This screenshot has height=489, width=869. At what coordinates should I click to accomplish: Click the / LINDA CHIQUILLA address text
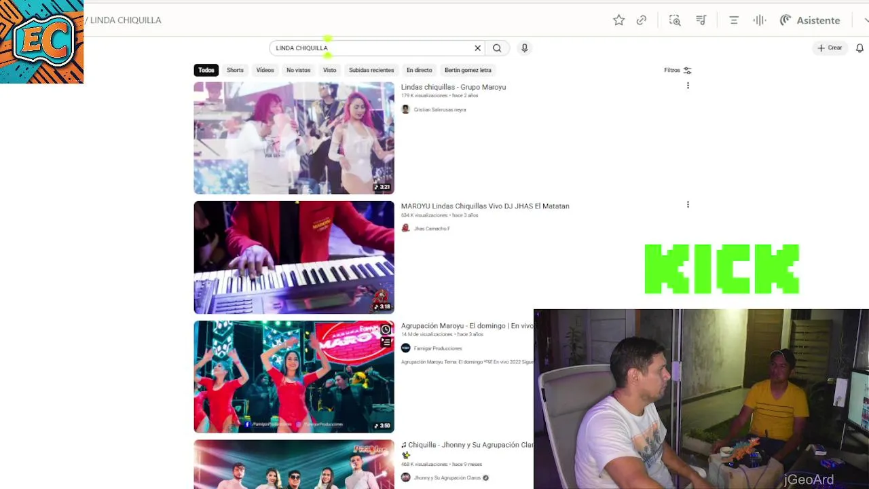[124, 20]
